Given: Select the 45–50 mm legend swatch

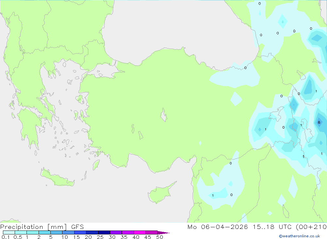Looking at the screenshot, I should pos(151,232).
